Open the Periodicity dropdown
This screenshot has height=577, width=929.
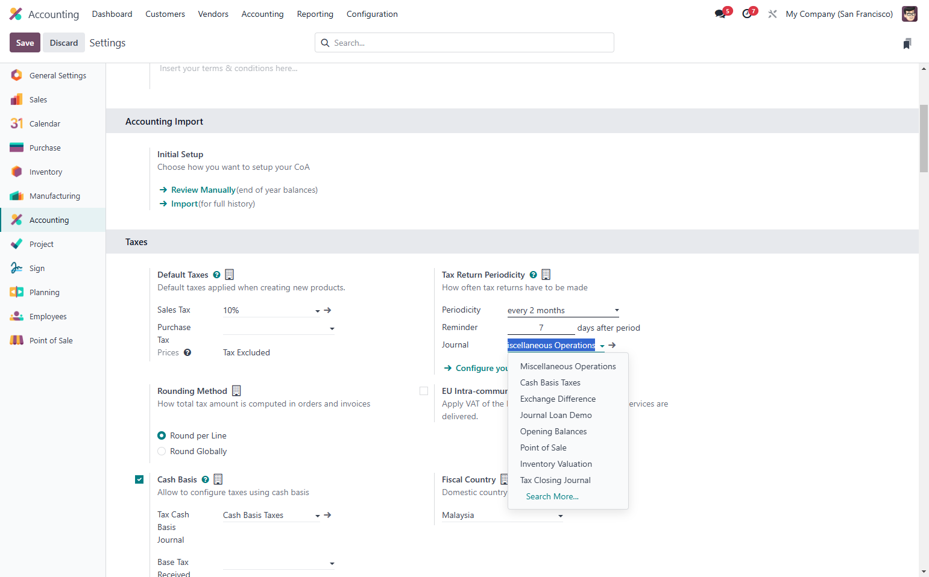563,310
